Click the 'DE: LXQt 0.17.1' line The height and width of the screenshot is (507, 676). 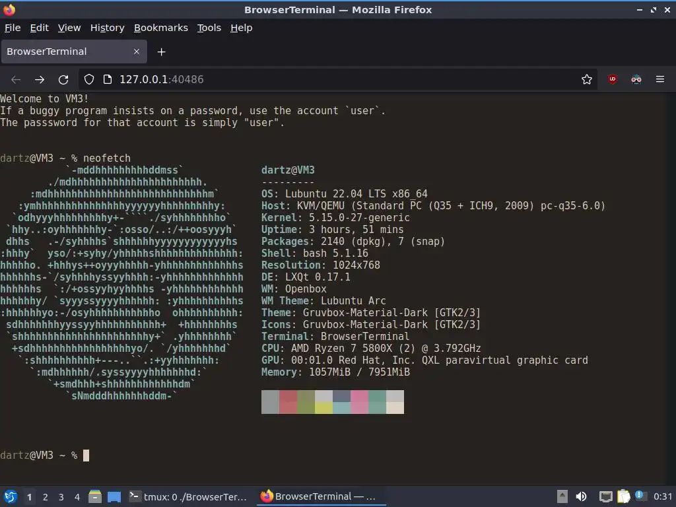pyautogui.click(x=306, y=277)
